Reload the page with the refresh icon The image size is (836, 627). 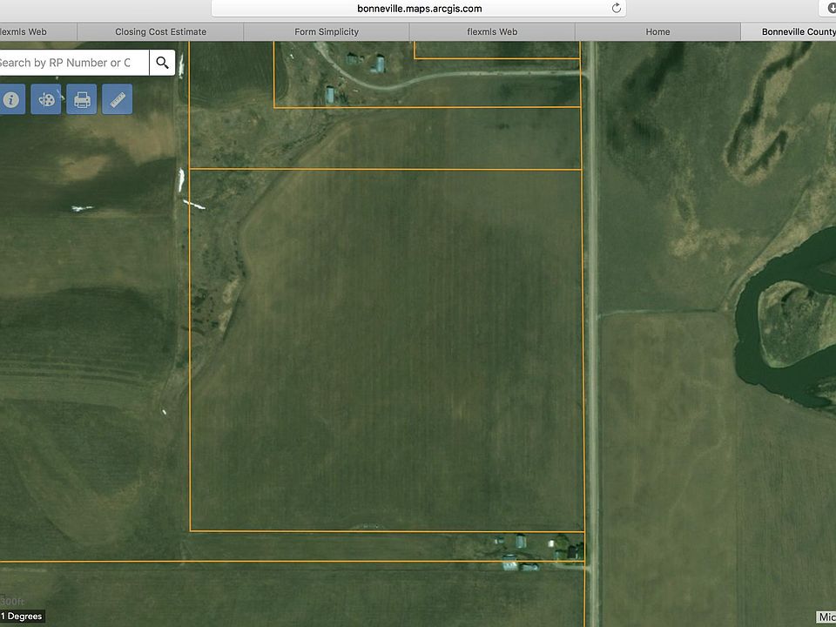tap(617, 9)
